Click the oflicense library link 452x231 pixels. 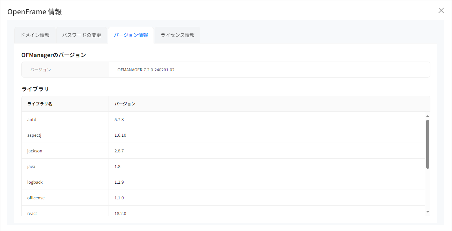[35, 198]
